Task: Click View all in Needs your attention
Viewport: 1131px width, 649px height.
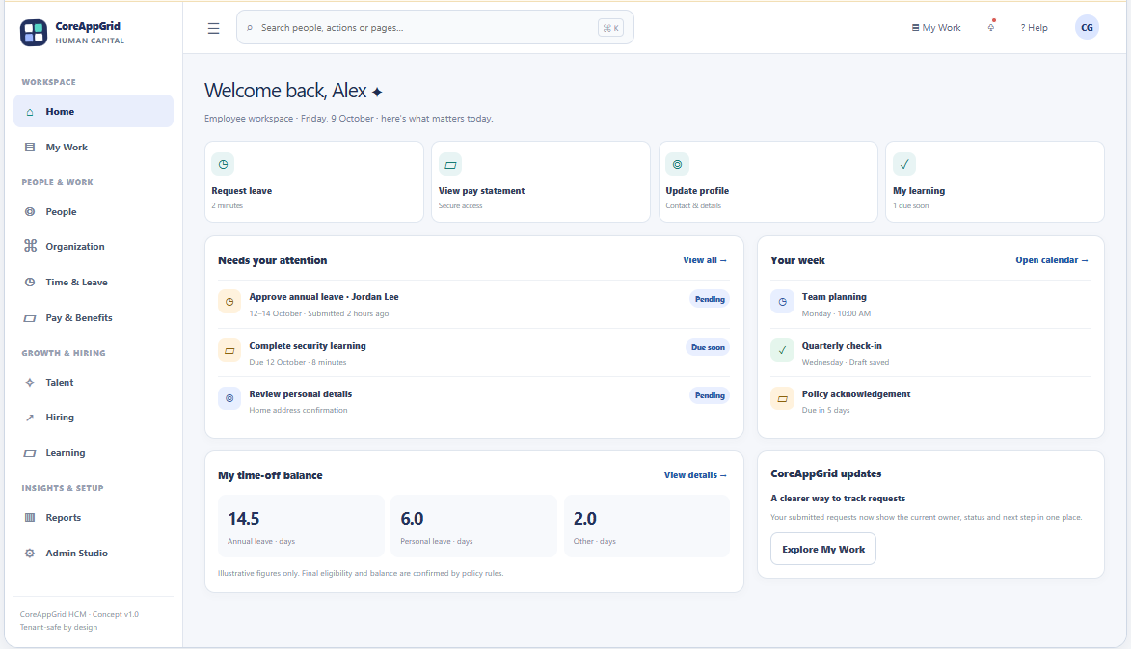Action: coord(705,260)
